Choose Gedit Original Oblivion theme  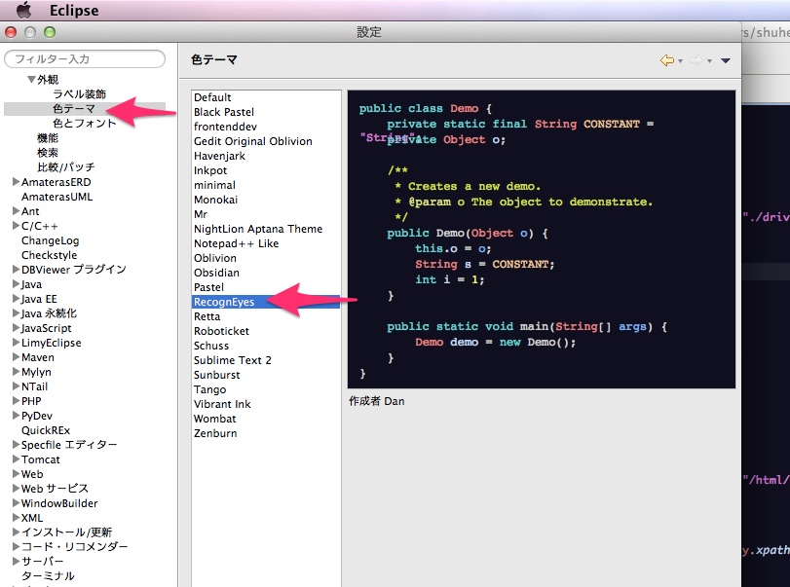(253, 141)
